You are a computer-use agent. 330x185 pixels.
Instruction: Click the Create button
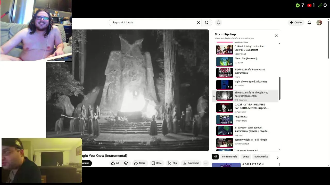click(x=296, y=23)
